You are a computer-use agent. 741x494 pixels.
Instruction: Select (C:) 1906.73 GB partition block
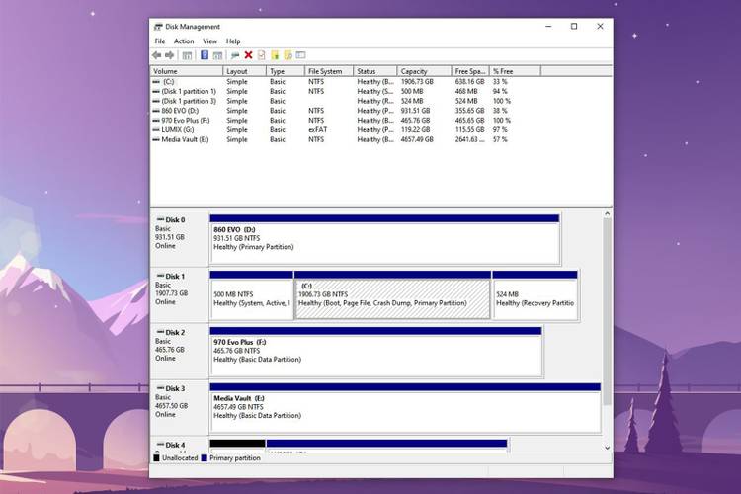392,295
